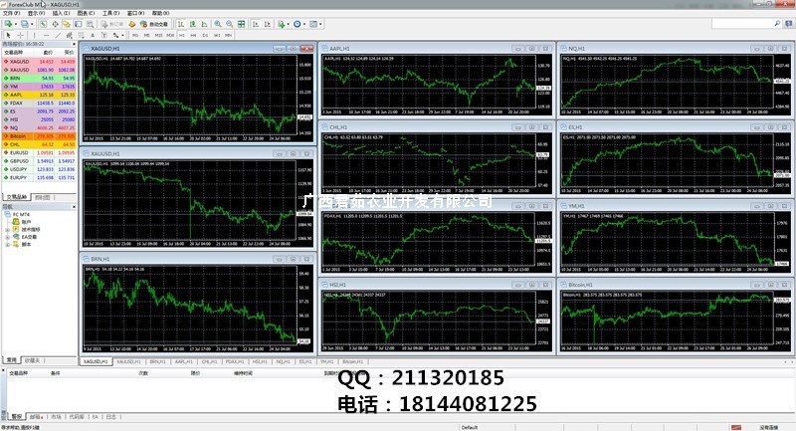Toggle the Market Watch panel icon
The image size is (796, 431).
click(43, 24)
